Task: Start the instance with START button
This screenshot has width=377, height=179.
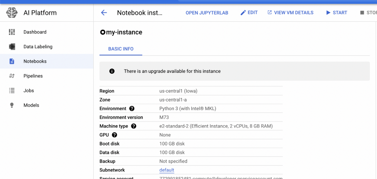Action: [340, 13]
